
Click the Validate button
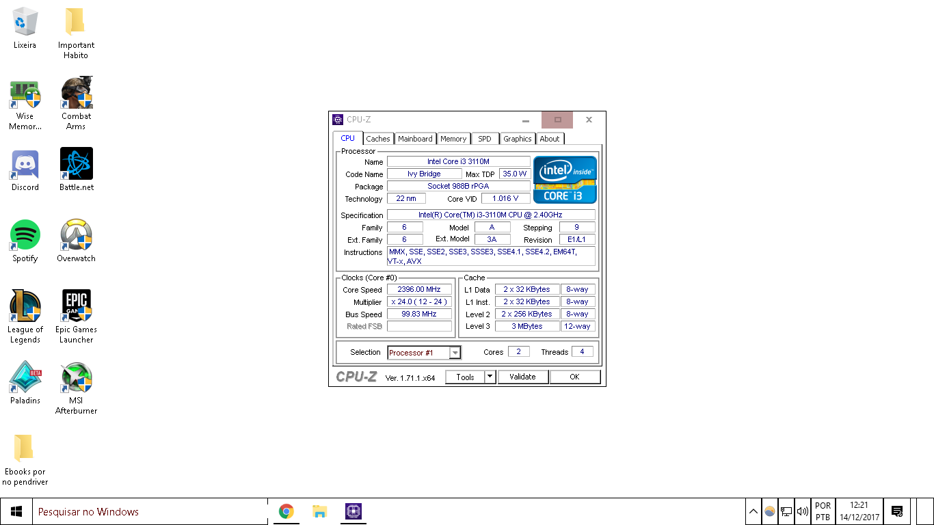tap(523, 377)
